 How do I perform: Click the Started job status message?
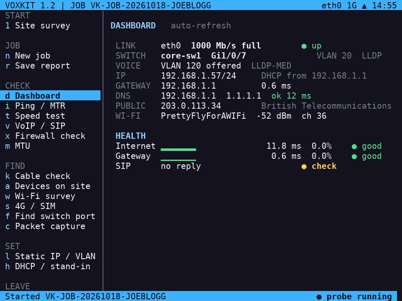pyautogui.click(x=85, y=296)
